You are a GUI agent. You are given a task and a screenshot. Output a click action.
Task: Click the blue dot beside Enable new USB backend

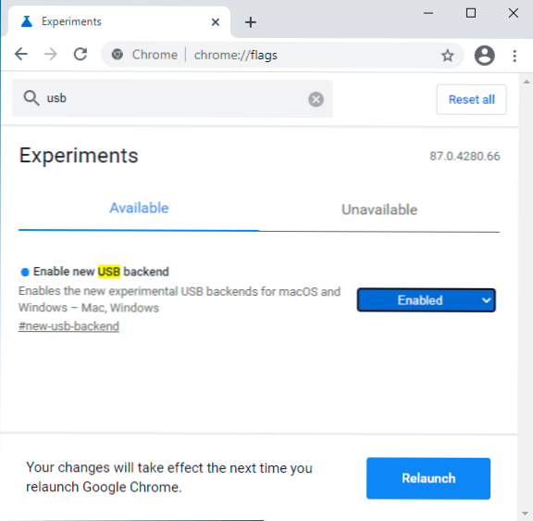[x=25, y=272]
